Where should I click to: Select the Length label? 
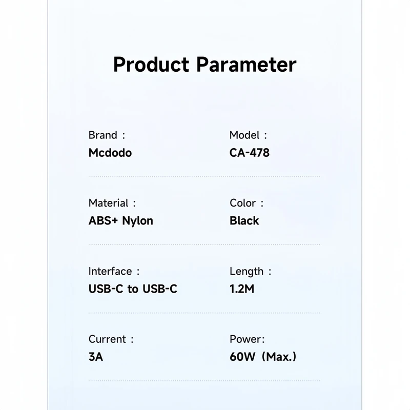pos(251,272)
